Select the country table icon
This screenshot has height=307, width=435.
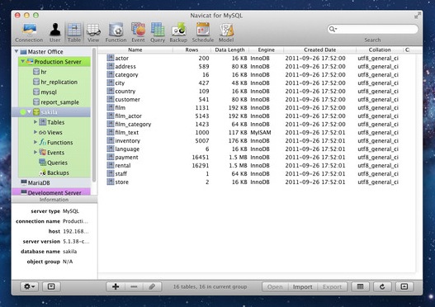tap(111, 91)
